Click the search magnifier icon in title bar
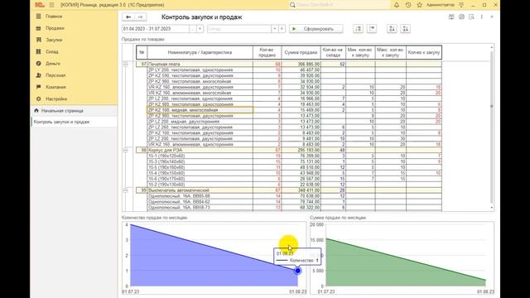530x298 pixels. [x=292, y=5]
